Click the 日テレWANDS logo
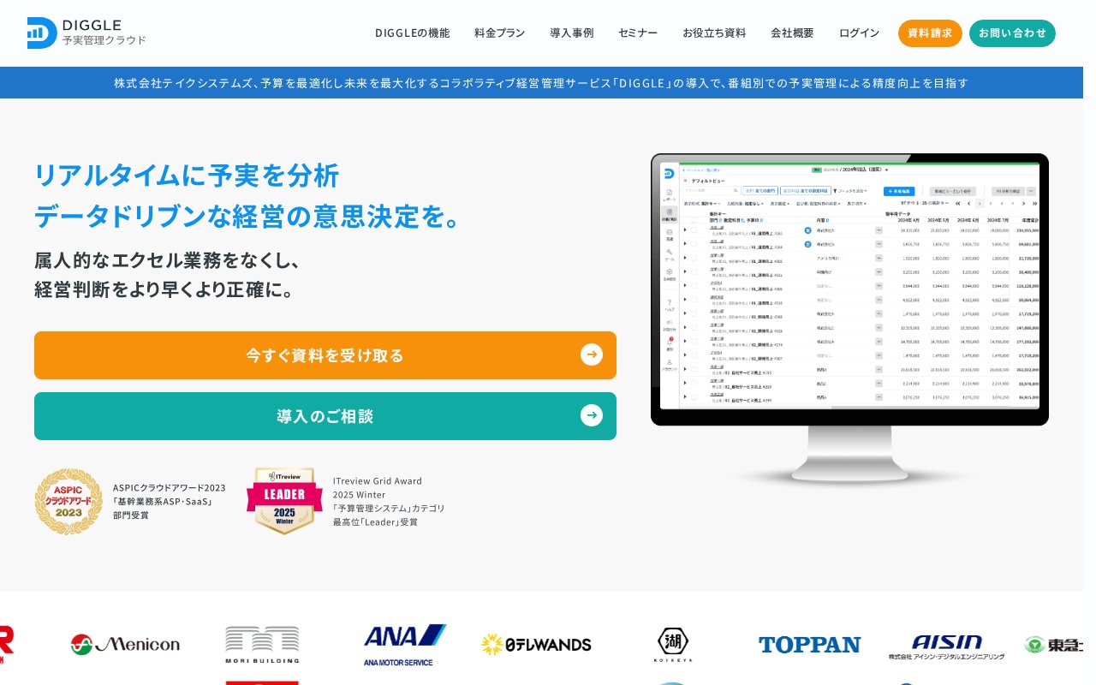 tap(536, 645)
